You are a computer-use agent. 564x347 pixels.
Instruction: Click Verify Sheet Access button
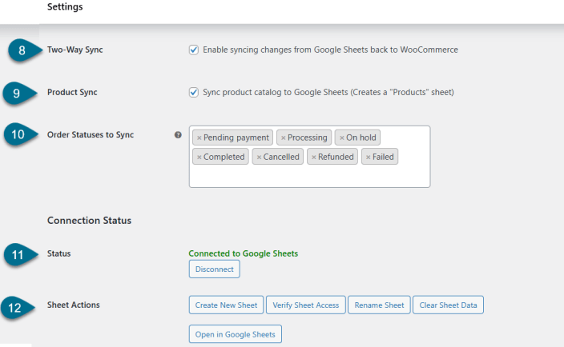pos(305,305)
